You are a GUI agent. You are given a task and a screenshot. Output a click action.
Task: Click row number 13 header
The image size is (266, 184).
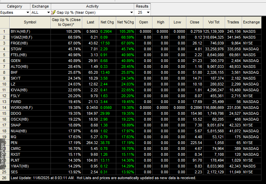click(4, 102)
